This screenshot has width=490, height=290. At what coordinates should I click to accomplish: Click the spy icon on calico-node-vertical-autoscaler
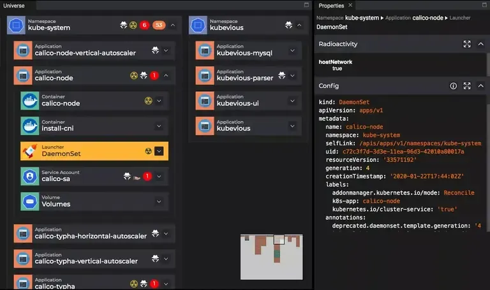point(155,50)
